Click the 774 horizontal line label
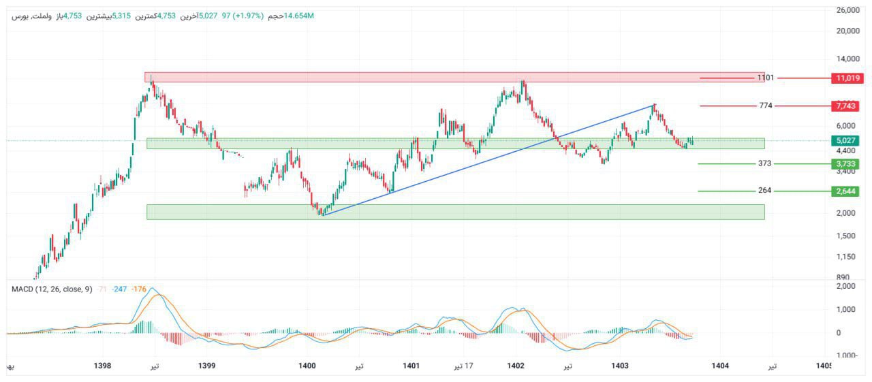This screenshot has width=872, height=382. 766,106
